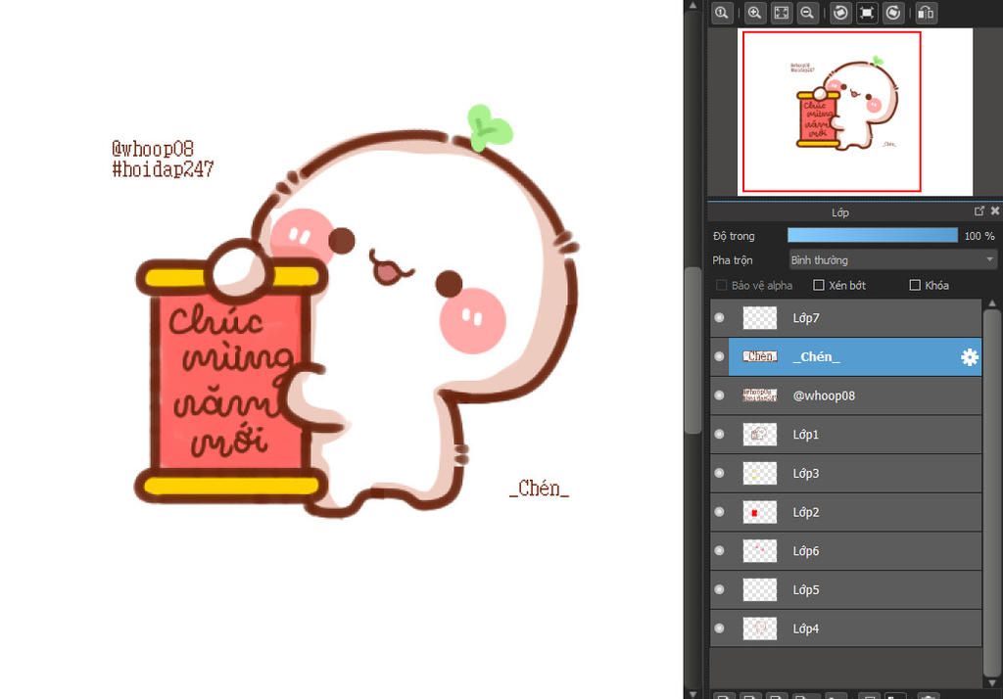
Task: Select layer name Lớp5
Action: (x=806, y=589)
